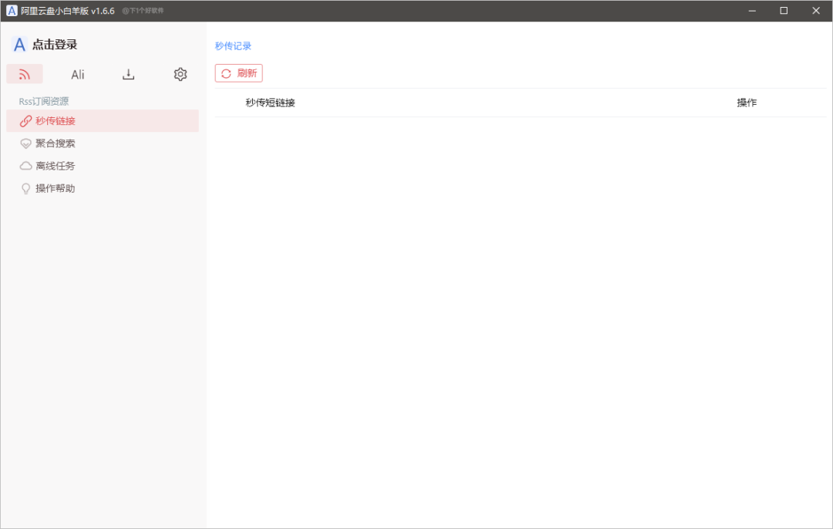This screenshot has height=529, width=833.
Task: Switch to the Ali tab
Action: tap(77, 73)
